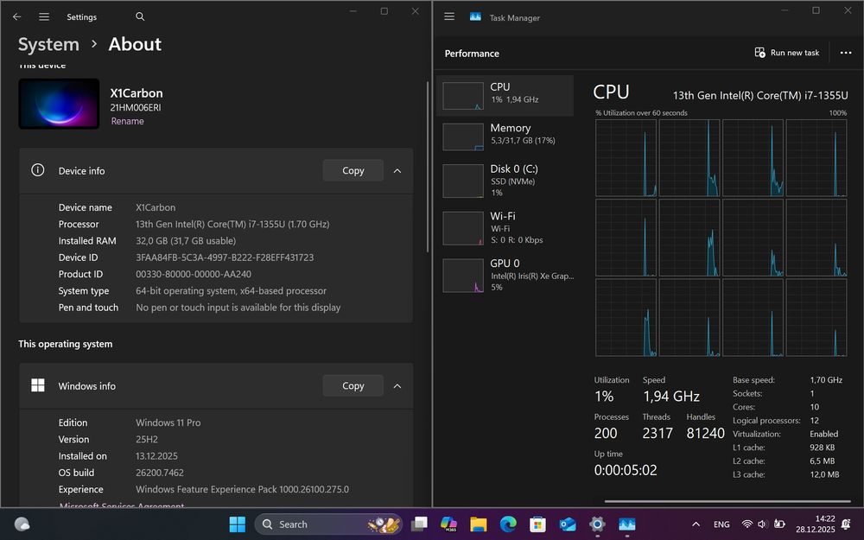Click Up time value 0:00:05:02
This screenshot has width=864, height=540.
coord(626,470)
